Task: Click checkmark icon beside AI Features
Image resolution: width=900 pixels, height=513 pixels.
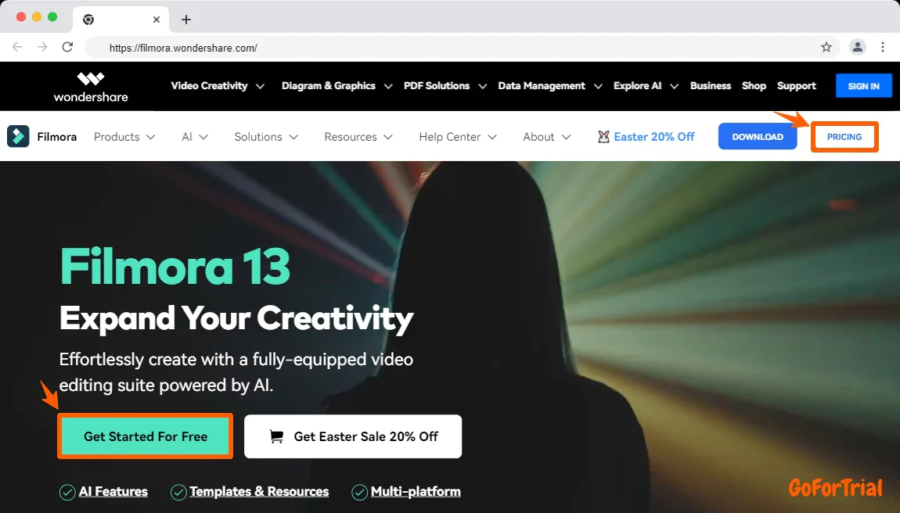Action: tap(68, 493)
